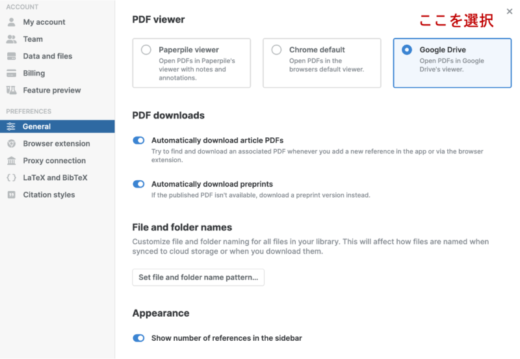
Task: Toggle Show number of references in sidebar
Action: click(x=138, y=338)
